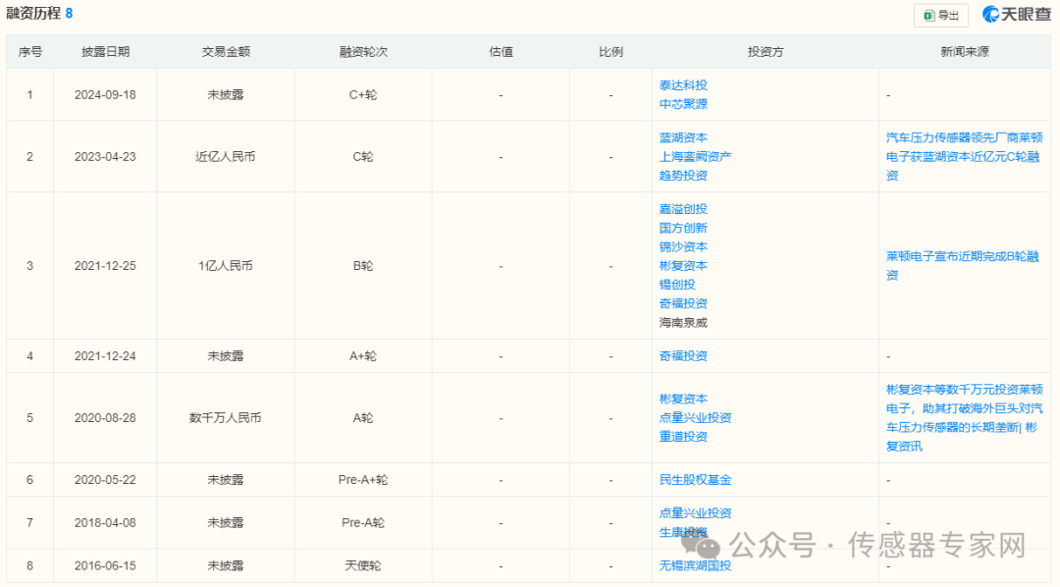1060x587 pixels.
Task: Click the round cell C+轮
Action: (363, 95)
